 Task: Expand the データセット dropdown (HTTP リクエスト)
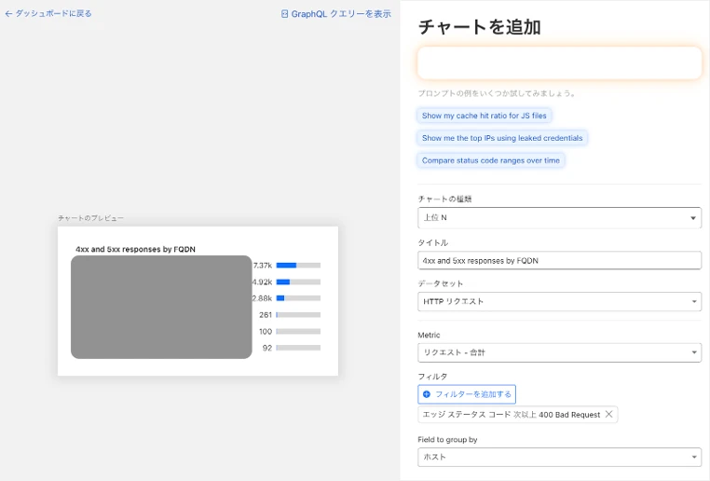pyautogui.click(x=559, y=302)
